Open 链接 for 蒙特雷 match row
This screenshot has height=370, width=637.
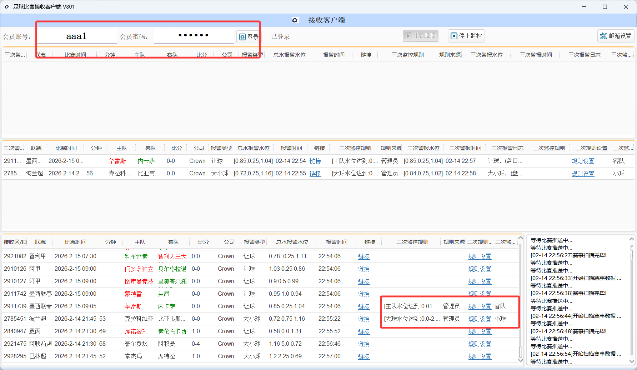click(364, 294)
